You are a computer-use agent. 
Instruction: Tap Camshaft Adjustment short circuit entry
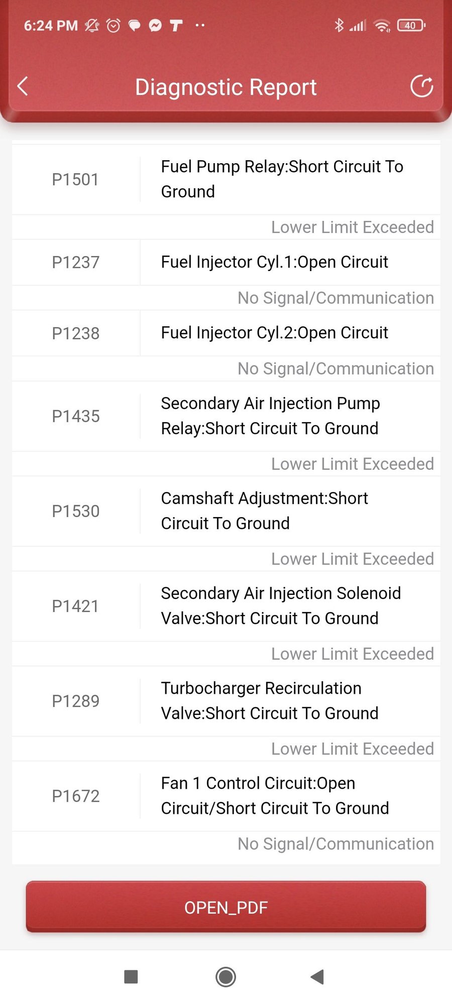(x=265, y=511)
